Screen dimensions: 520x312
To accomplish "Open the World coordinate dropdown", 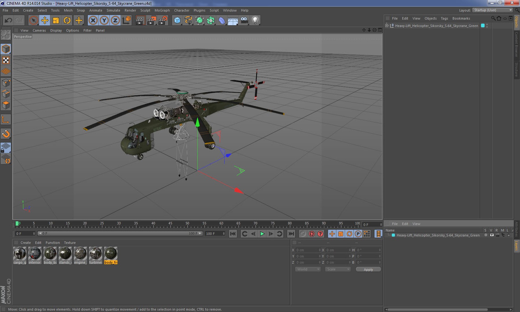I will [x=308, y=269].
